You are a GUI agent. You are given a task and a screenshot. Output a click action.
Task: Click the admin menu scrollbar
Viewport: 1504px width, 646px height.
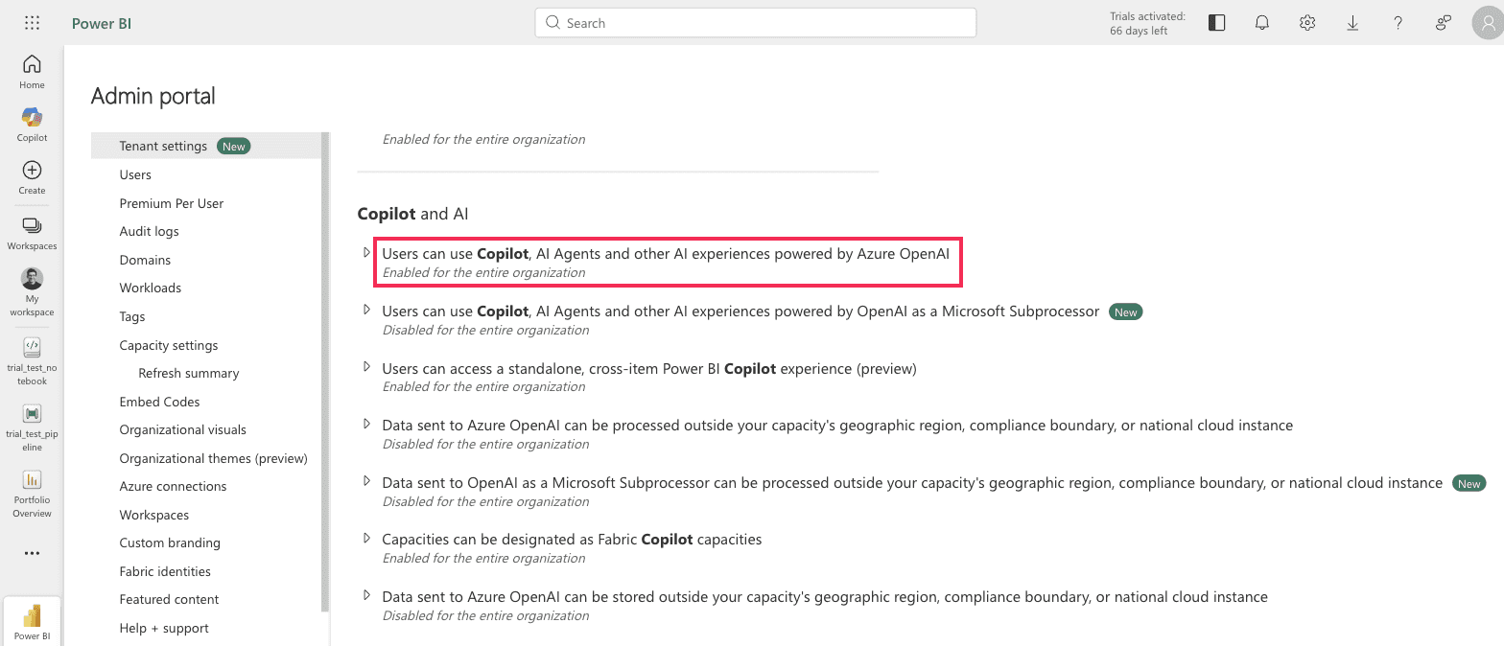(325, 372)
